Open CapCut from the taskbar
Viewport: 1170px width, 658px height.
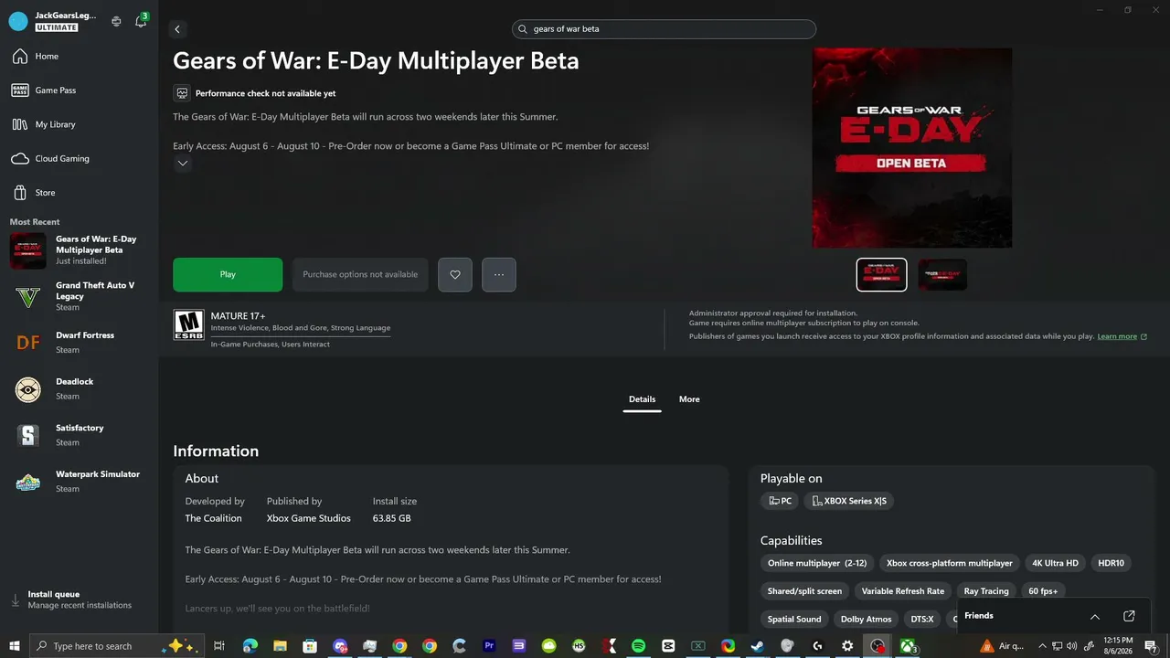pos(668,646)
